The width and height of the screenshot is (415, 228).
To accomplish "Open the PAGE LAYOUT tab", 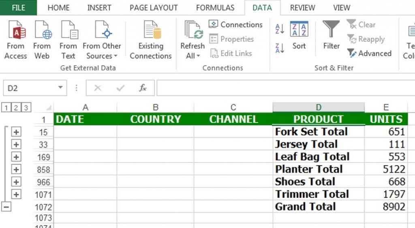I will coord(153,8).
